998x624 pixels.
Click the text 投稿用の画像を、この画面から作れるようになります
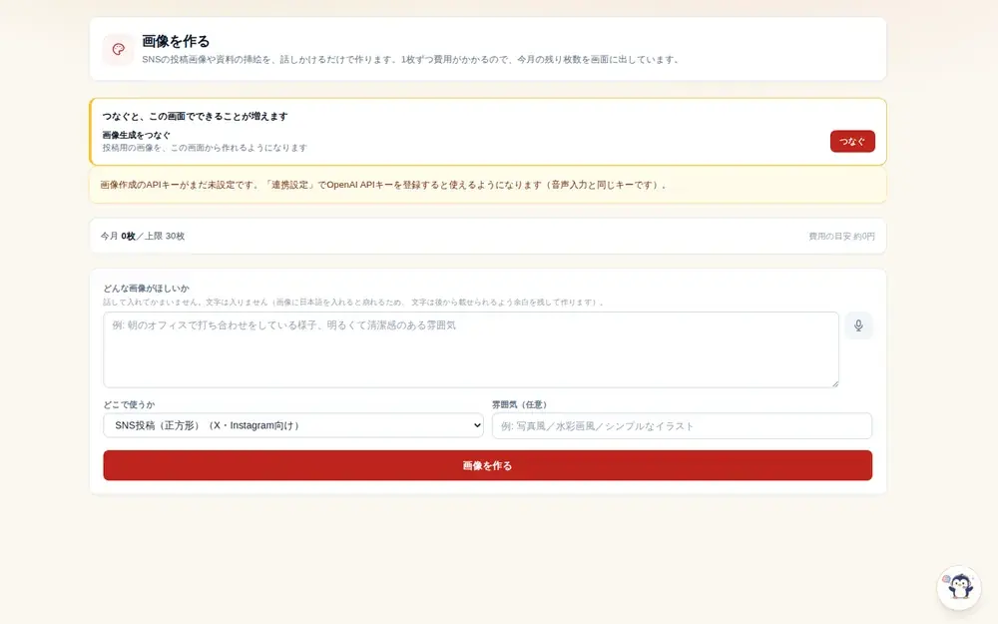tap(205, 148)
